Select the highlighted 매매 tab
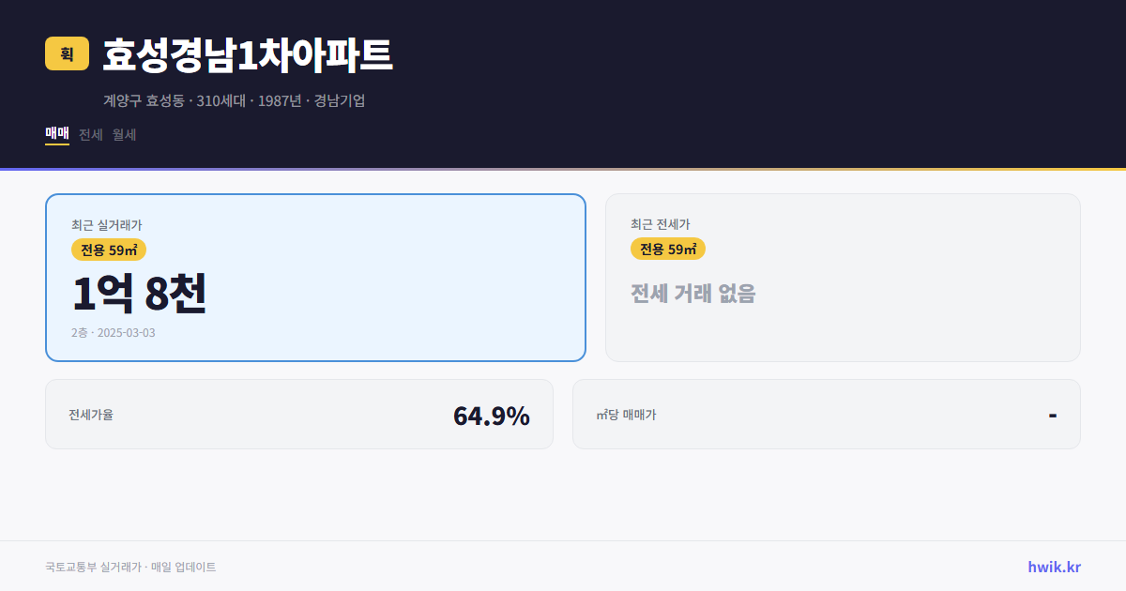The height and width of the screenshot is (591, 1126). click(56, 134)
